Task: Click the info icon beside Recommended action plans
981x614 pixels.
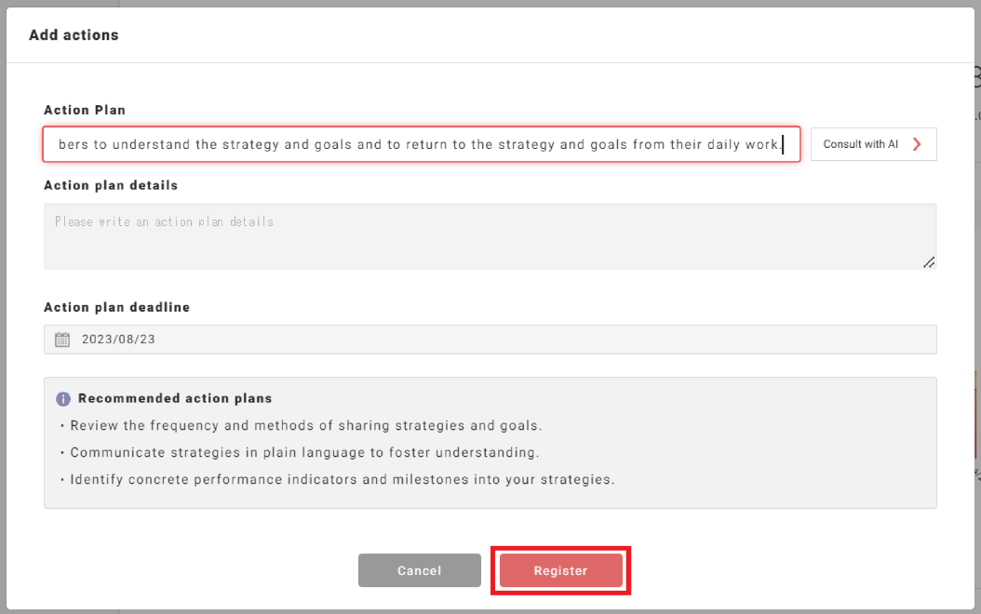Action: (x=63, y=399)
